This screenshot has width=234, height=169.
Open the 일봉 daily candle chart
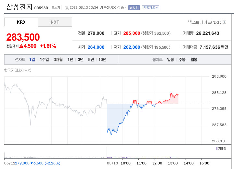pyautogui.click(x=170, y=59)
